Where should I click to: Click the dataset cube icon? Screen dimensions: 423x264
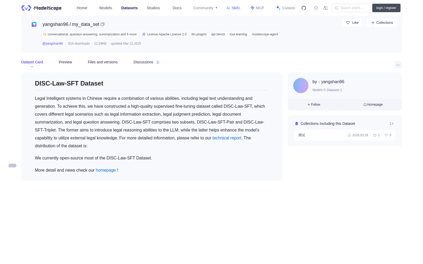click(34, 24)
